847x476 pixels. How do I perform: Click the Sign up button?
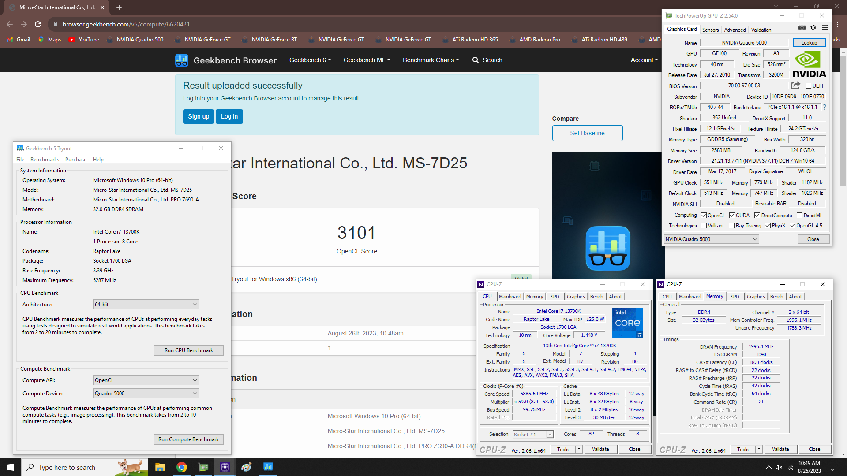point(199,117)
